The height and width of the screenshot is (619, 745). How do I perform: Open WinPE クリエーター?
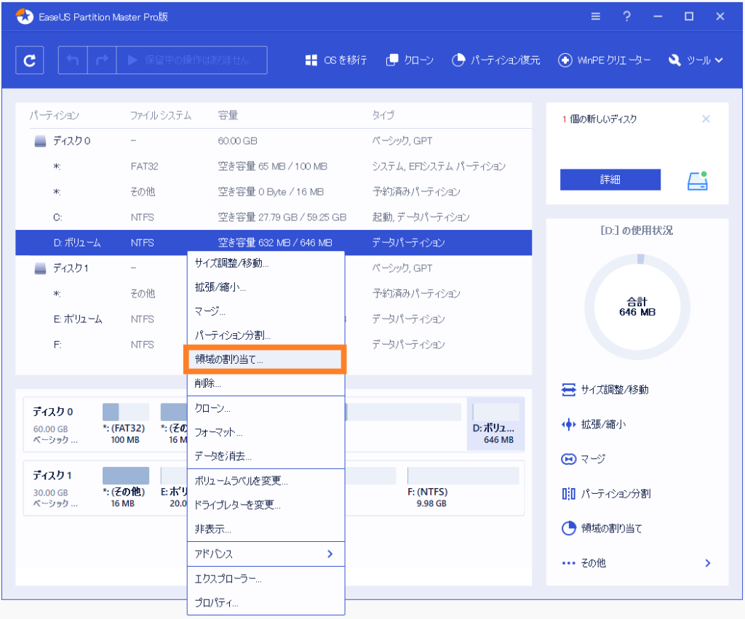[x=605, y=60]
